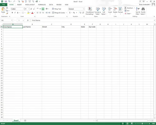Open the General number format dropdown

[x=83, y=9]
